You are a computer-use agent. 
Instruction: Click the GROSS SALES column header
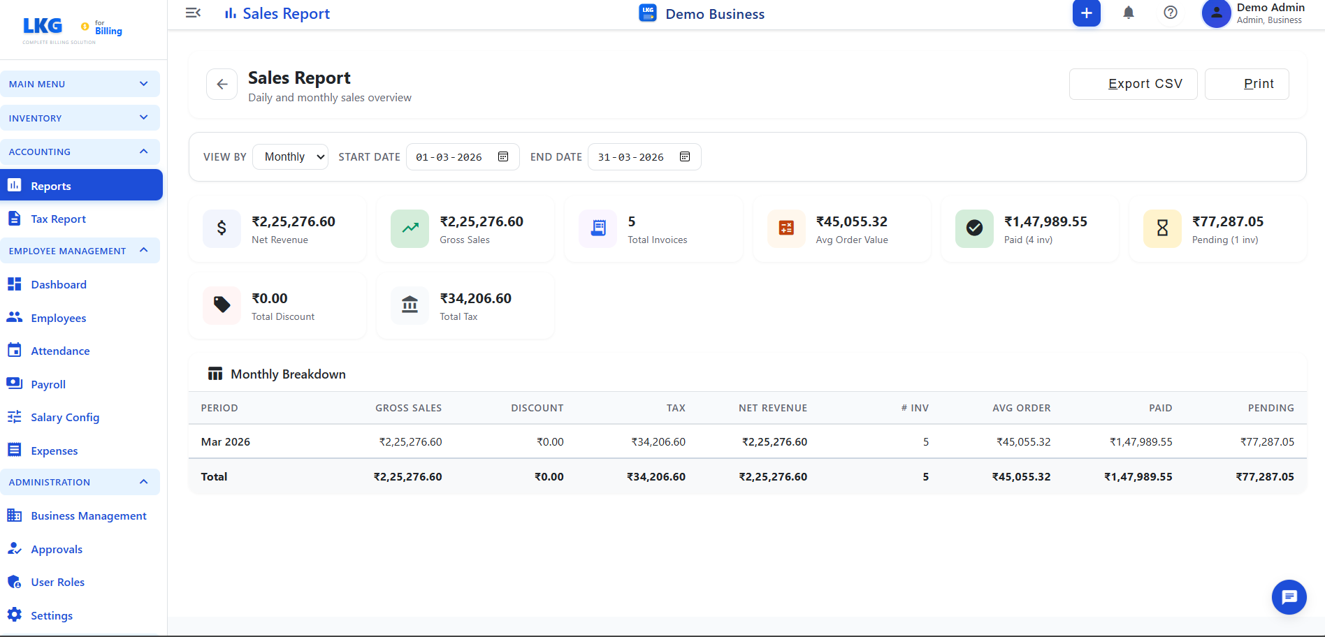pyautogui.click(x=408, y=408)
